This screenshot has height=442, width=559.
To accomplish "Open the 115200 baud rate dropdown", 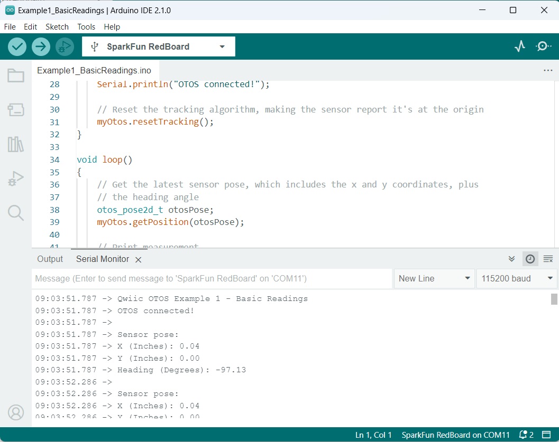I will pyautogui.click(x=516, y=278).
